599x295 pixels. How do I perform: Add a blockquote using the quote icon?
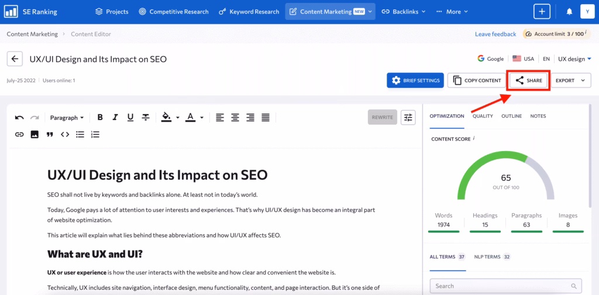(x=50, y=135)
